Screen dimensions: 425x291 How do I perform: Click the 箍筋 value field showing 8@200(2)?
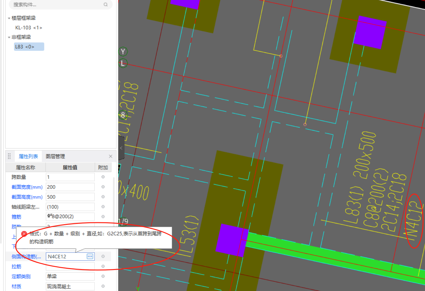(70, 217)
